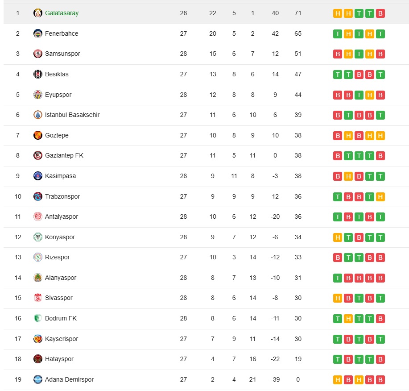
Task: Click the Adana Demirspor team logo
Action: click(x=38, y=379)
